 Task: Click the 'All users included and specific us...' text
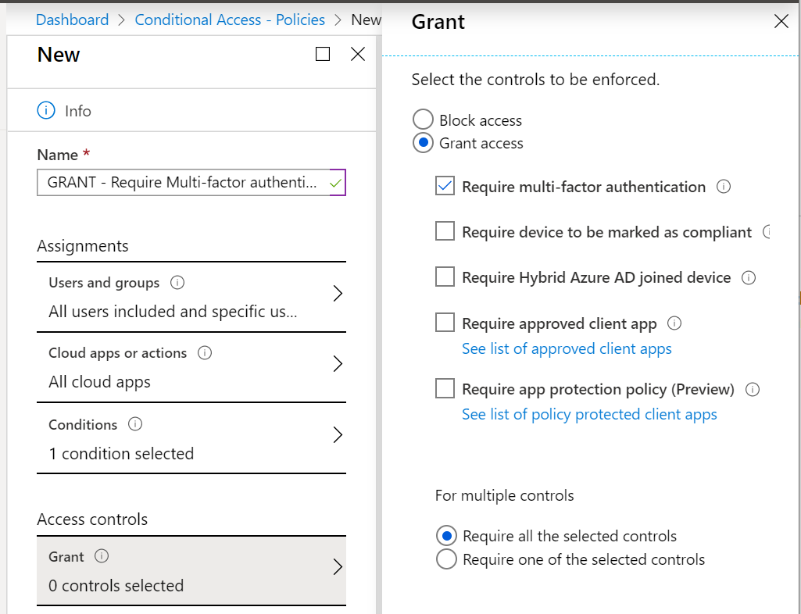tap(173, 312)
